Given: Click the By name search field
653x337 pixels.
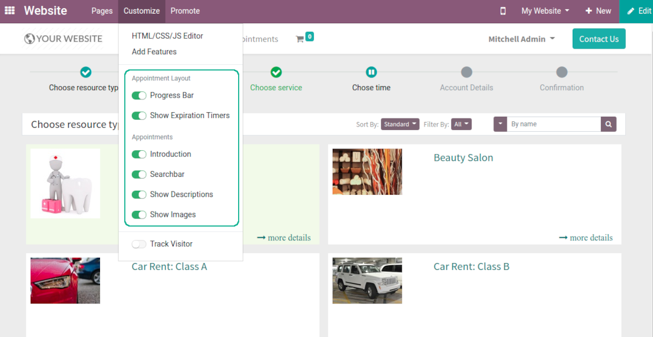Looking at the screenshot, I should 554,124.
